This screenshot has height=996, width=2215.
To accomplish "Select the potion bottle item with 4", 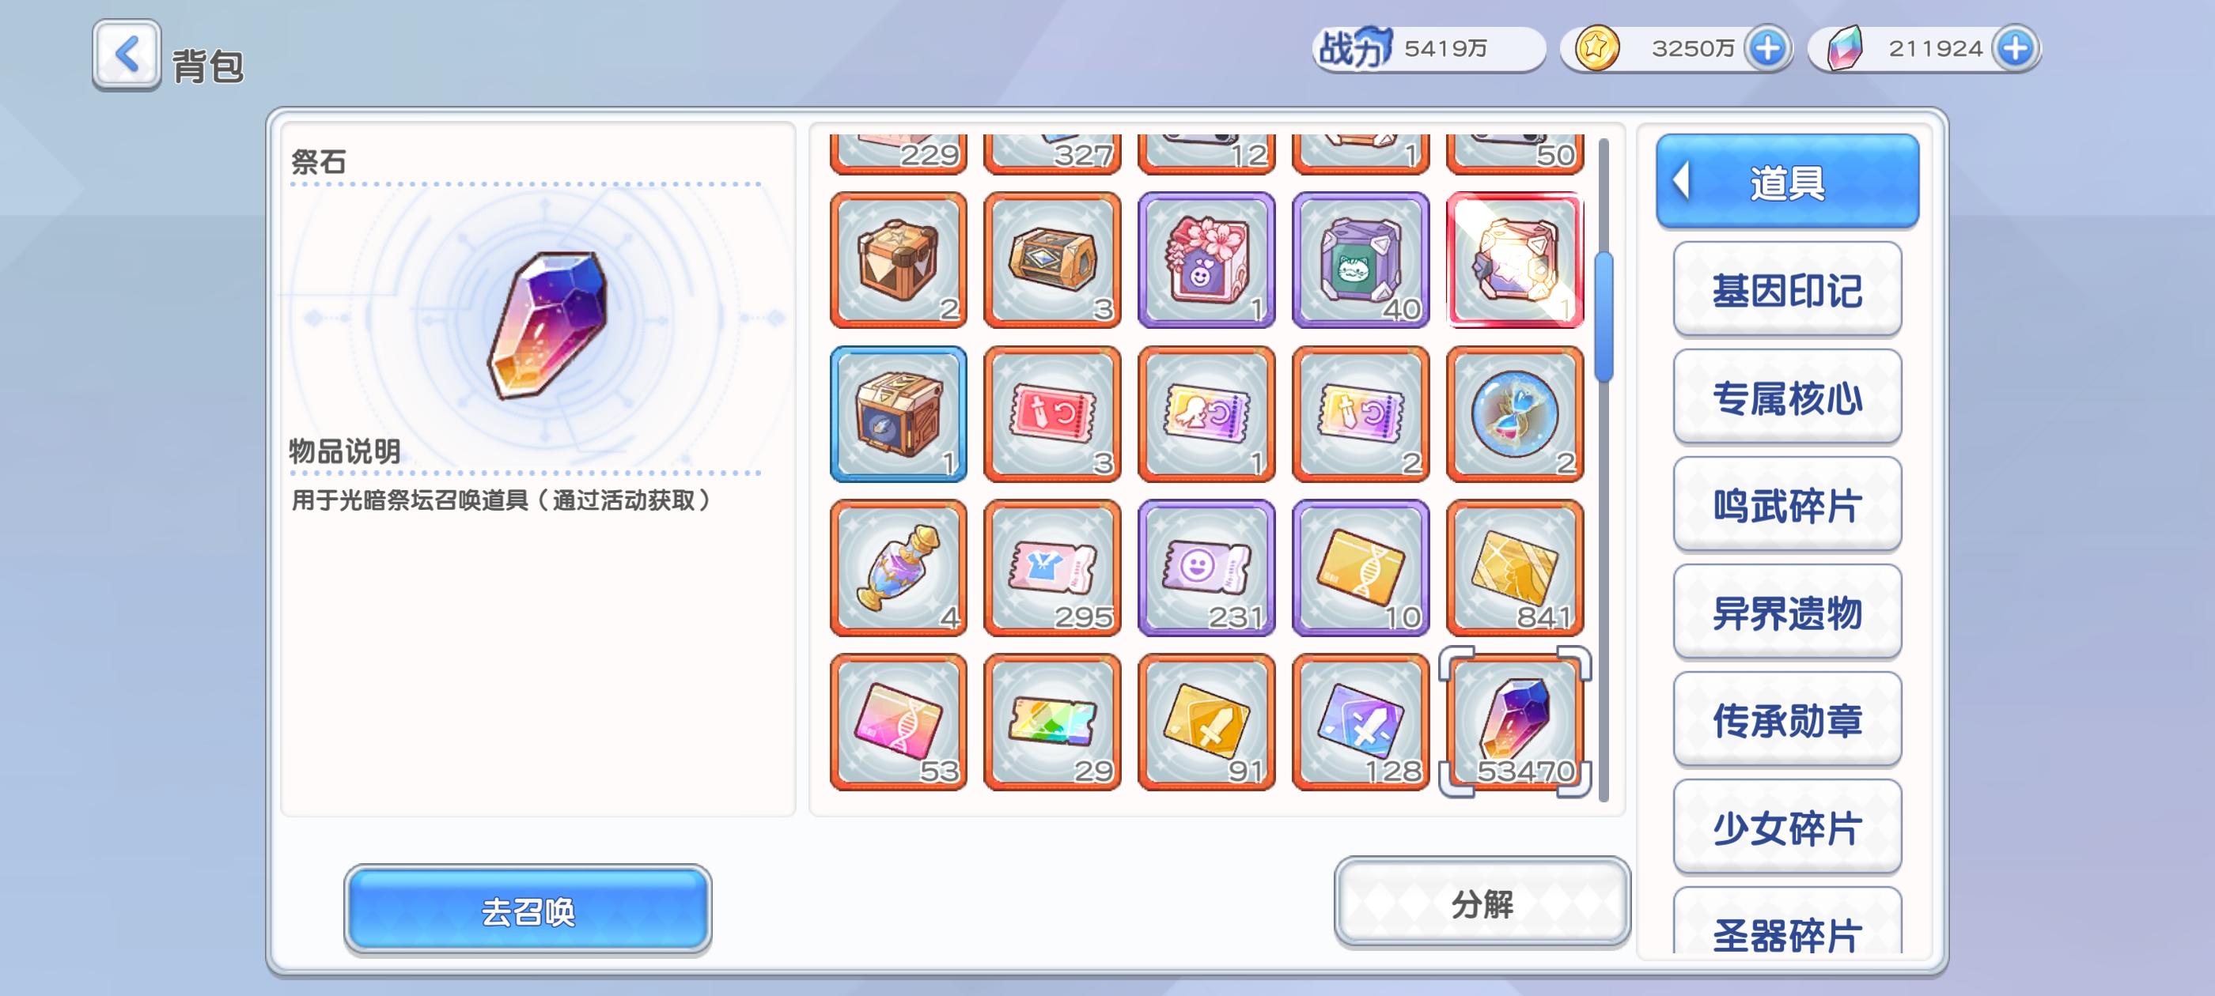I will (x=899, y=568).
